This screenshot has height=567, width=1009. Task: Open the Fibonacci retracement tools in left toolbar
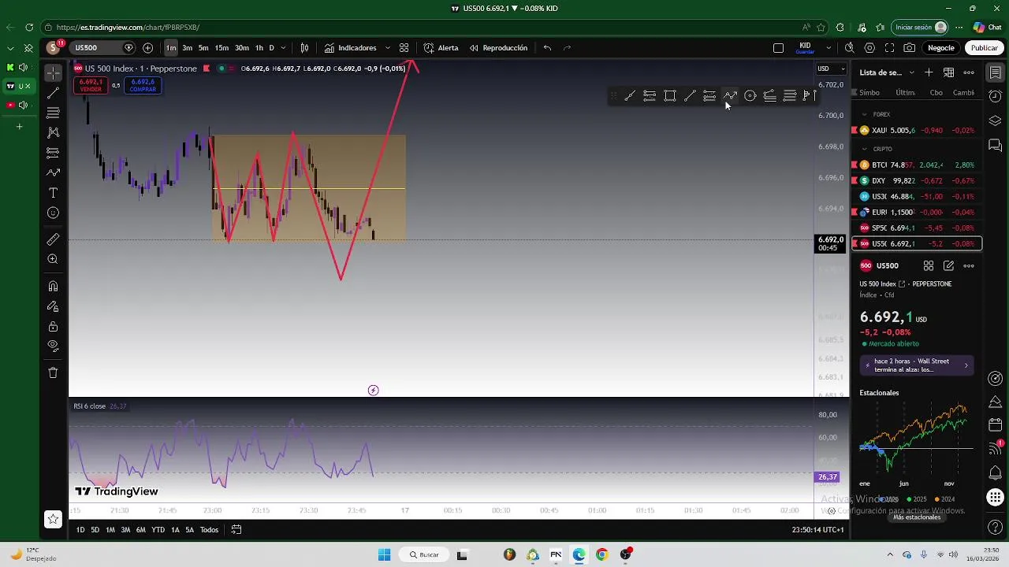(53, 113)
